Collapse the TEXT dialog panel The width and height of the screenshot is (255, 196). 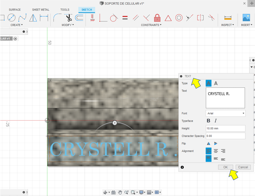click(181, 76)
